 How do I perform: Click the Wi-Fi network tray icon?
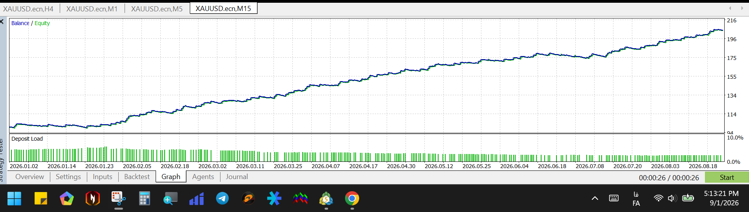click(658, 198)
